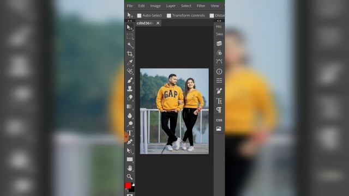
Task: Select the Eraser tool
Action: [130, 98]
